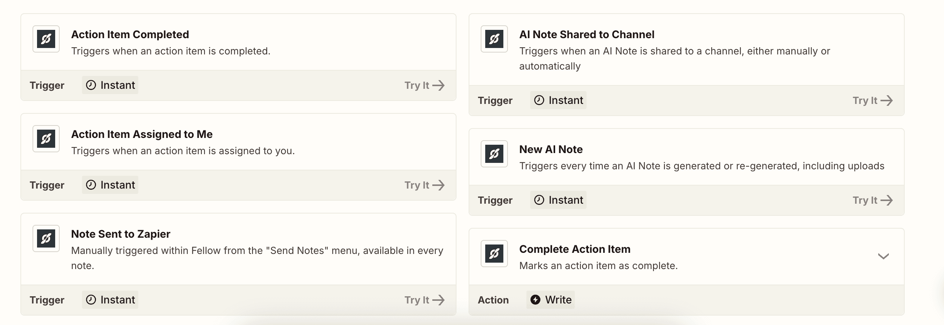
Task: Click the Instant label under New AI Note
Action: click(x=566, y=200)
